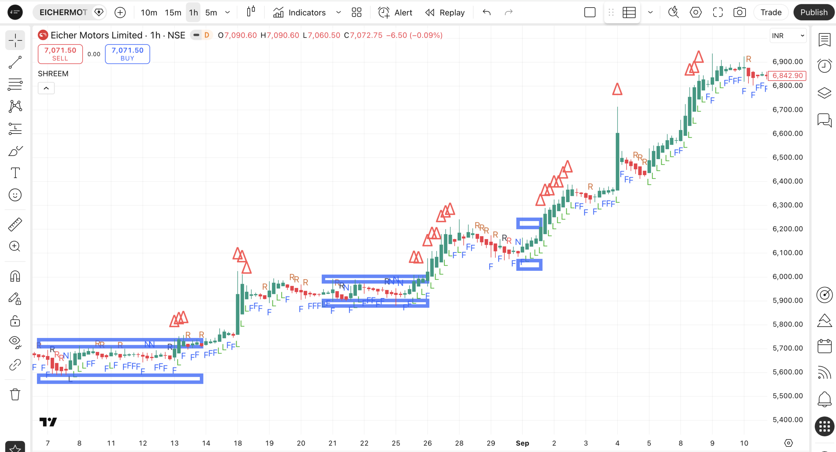Open notifications bell panel
836x452 pixels.
(x=824, y=399)
